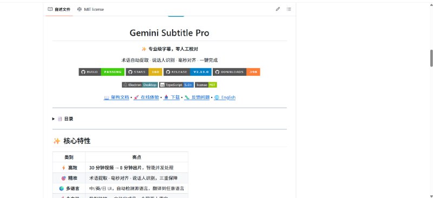Click the BUILD PASSING badge
Screen dimensions: 433x198
(x=102, y=72)
